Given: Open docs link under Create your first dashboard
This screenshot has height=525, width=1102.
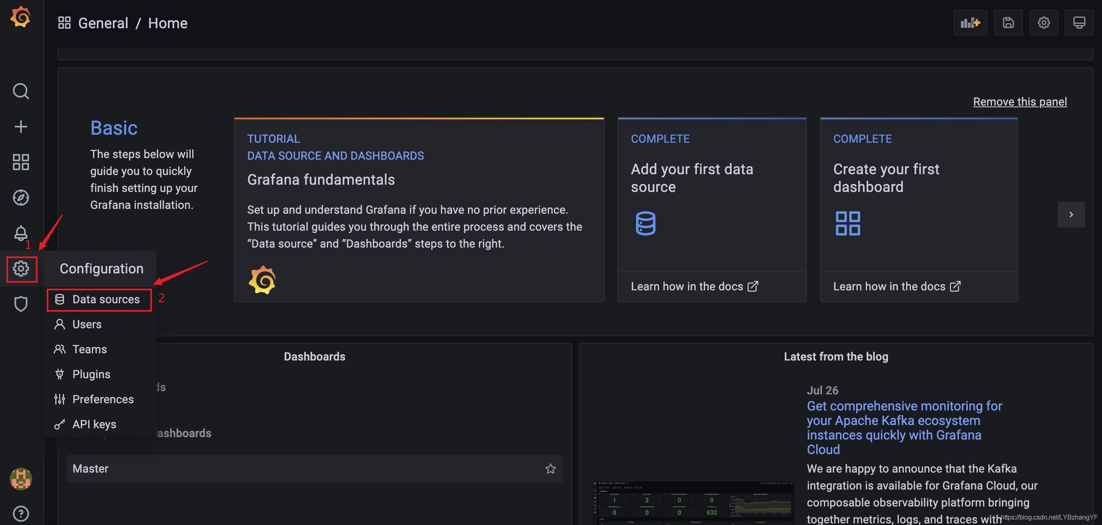Looking at the screenshot, I should (897, 286).
